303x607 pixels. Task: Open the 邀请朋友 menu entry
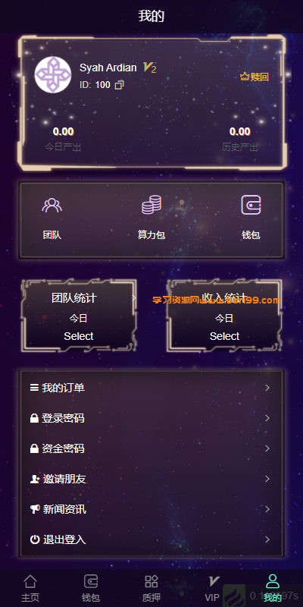click(x=151, y=479)
